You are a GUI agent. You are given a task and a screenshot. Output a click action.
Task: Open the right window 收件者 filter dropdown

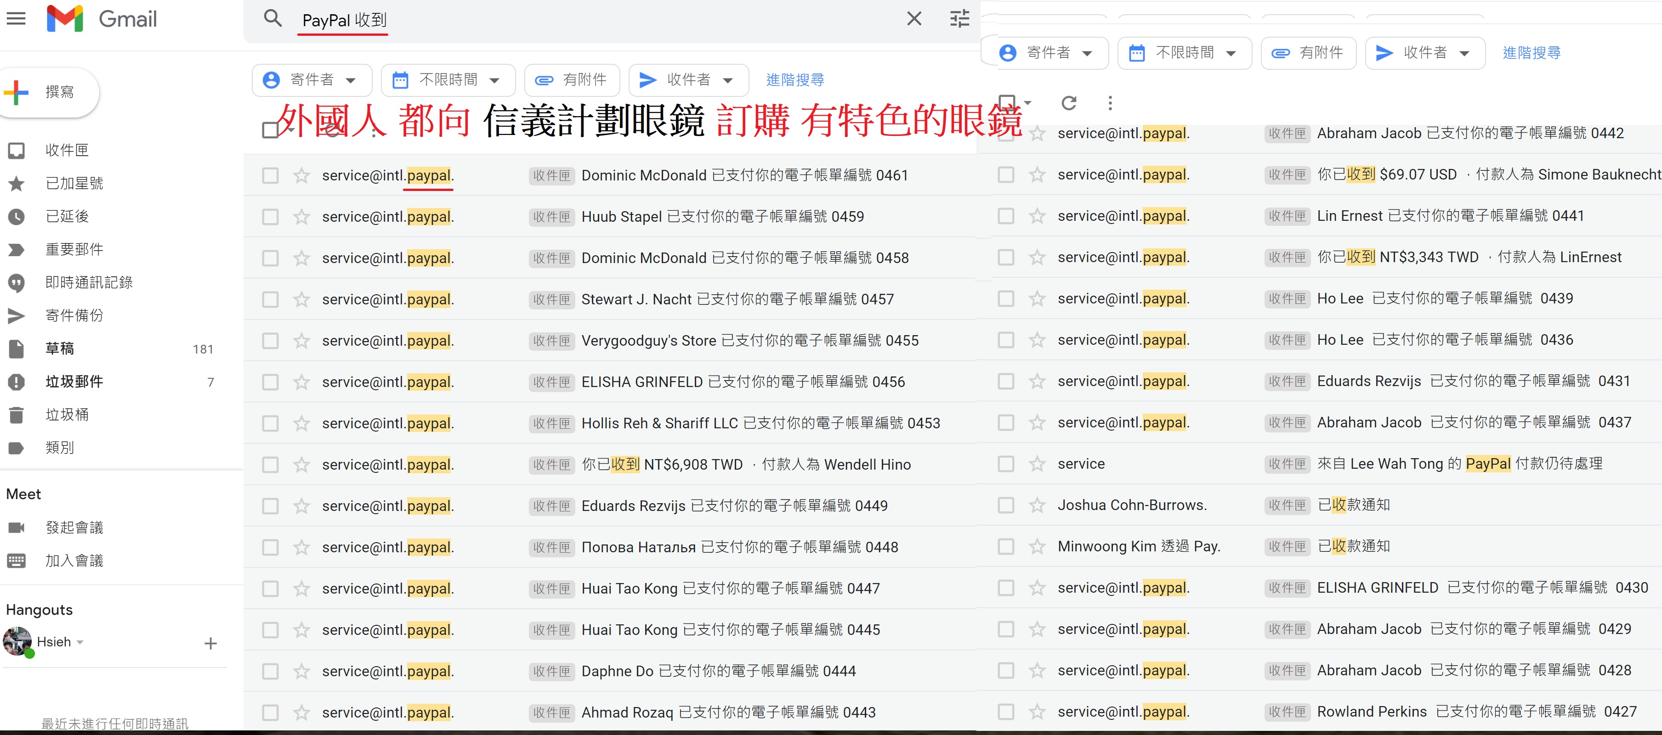[x=1424, y=53]
